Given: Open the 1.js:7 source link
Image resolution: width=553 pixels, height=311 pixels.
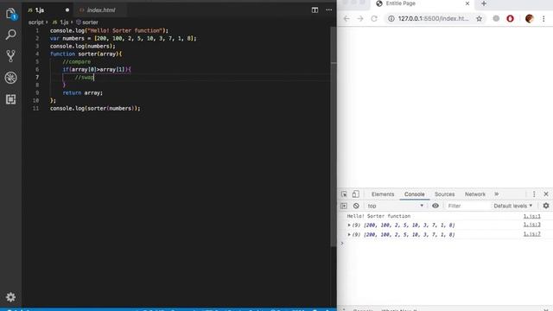Looking at the screenshot, I should pyautogui.click(x=532, y=234).
